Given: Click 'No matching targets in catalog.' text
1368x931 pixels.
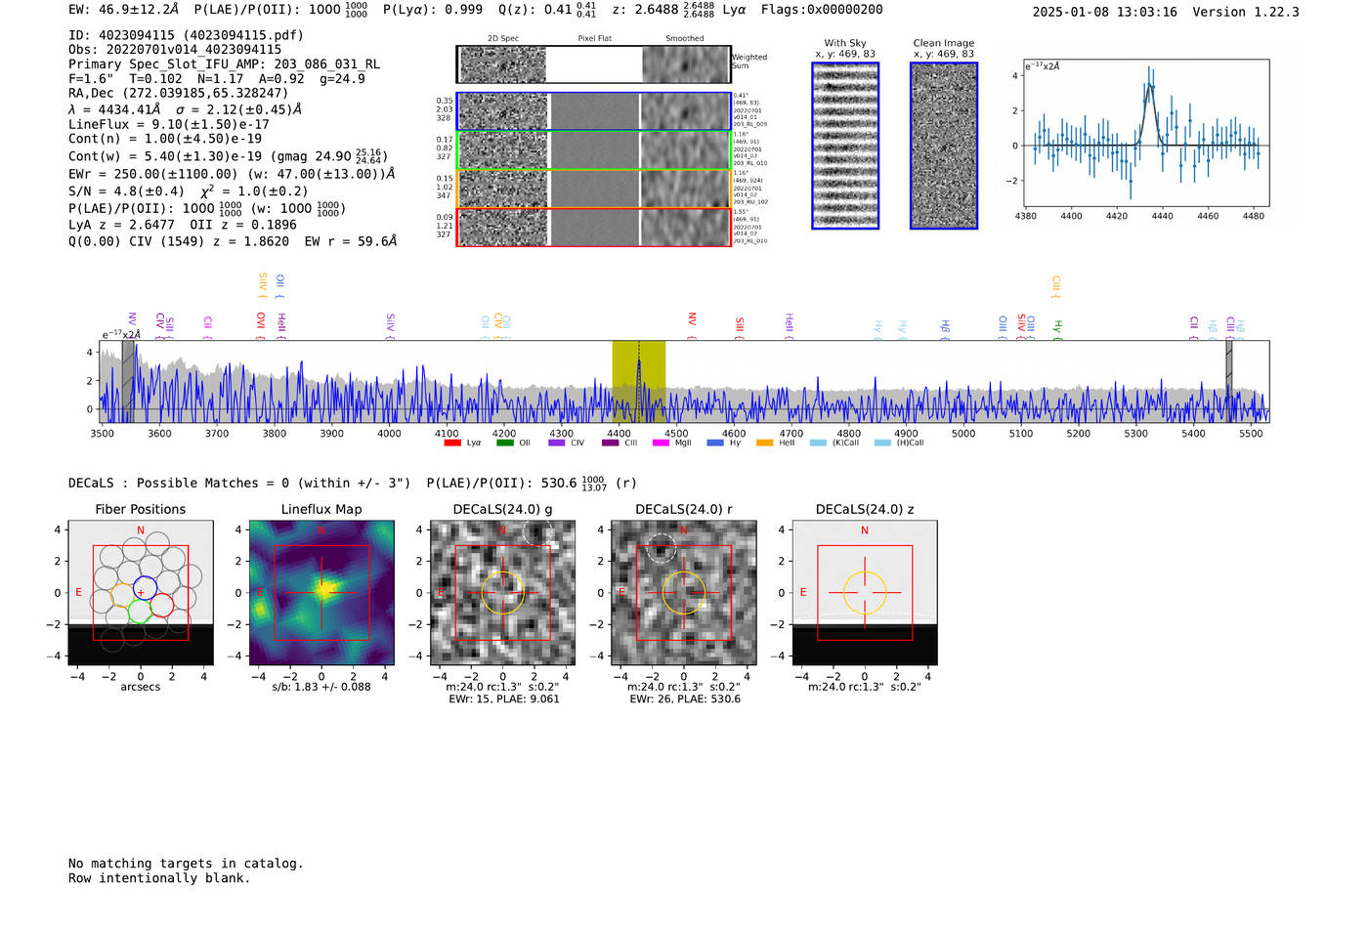Looking at the screenshot, I should tap(186, 864).
